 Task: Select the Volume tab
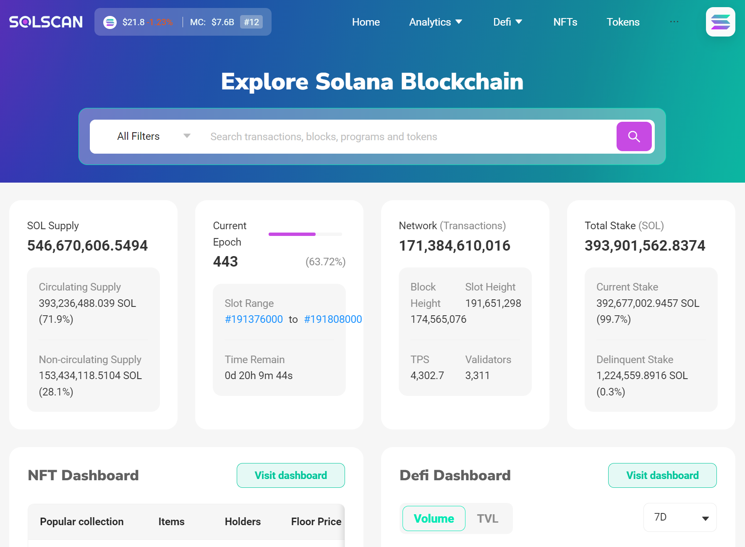[x=434, y=518]
